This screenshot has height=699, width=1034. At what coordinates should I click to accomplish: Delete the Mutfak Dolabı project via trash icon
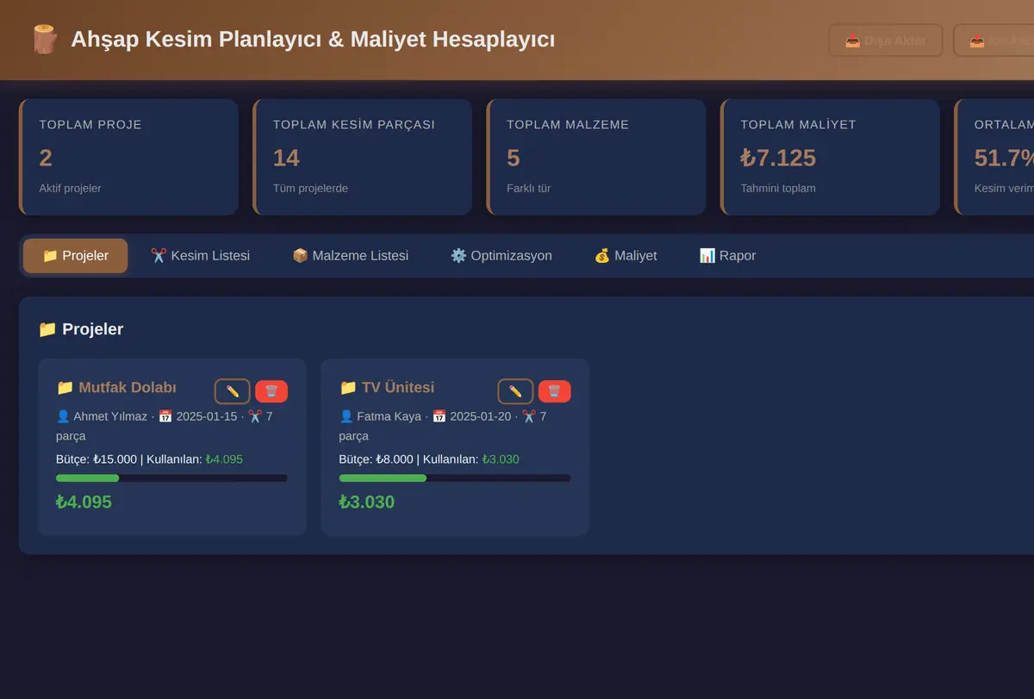coord(271,391)
